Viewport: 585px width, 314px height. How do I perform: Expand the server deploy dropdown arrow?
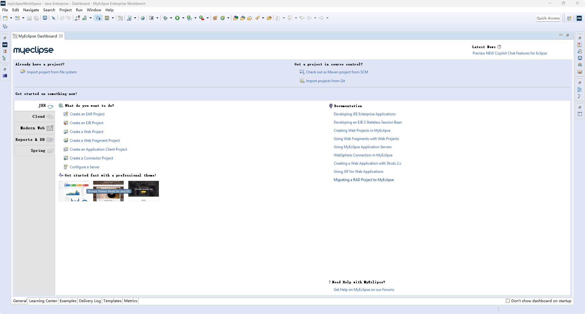(90, 18)
